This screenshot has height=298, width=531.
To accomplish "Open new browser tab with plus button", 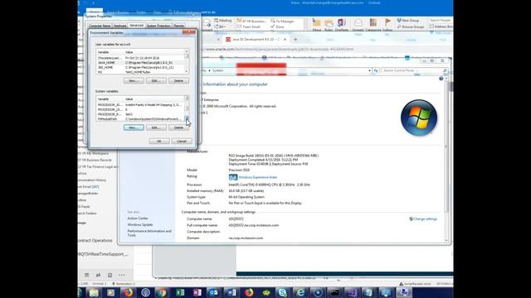I will (295, 39).
